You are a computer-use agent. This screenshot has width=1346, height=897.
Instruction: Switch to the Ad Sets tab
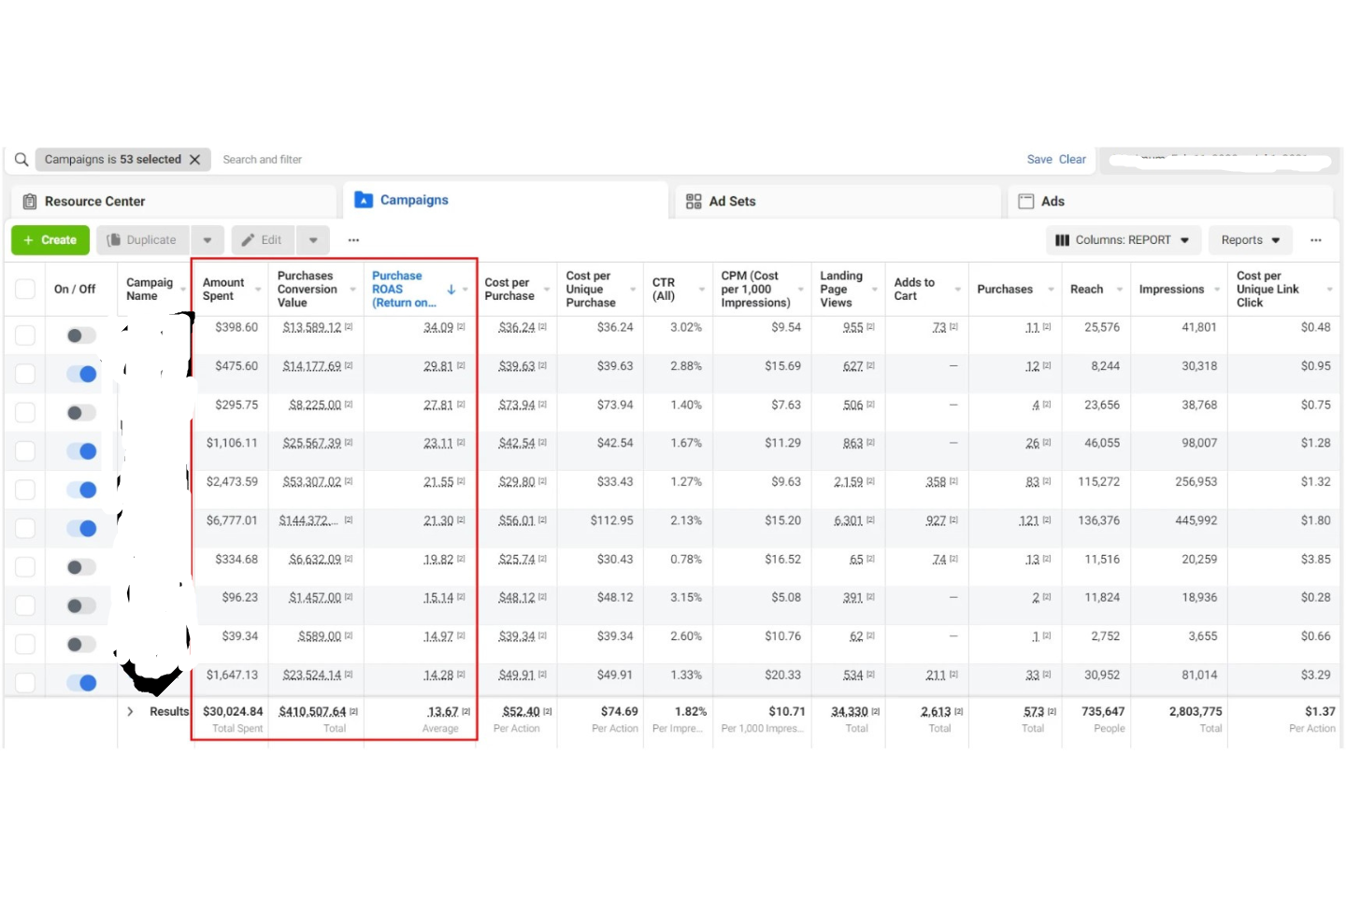pos(838,201)
